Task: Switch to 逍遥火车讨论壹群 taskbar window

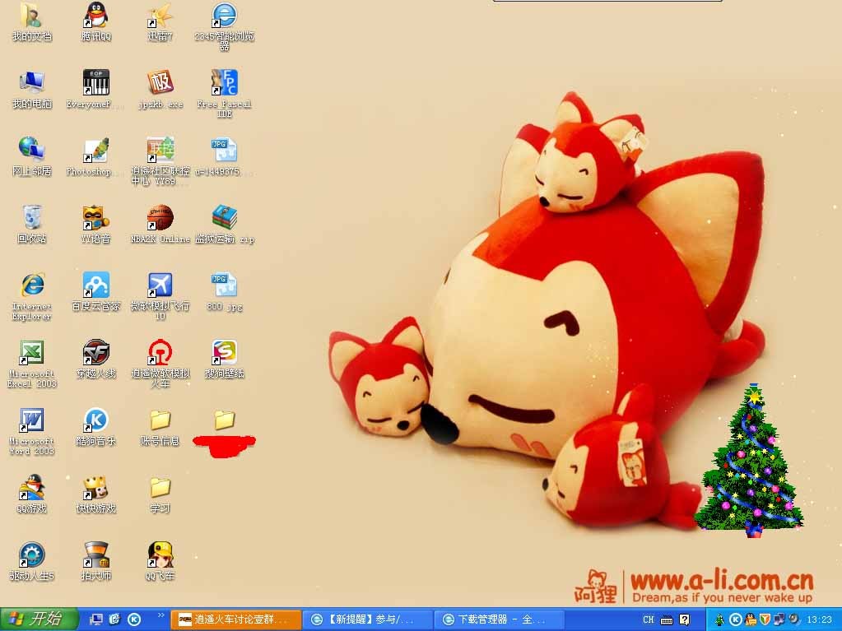Action: (x=235, y=619)
